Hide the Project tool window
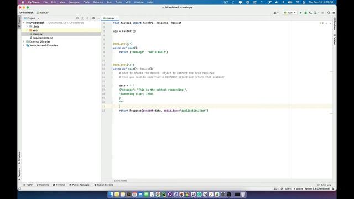 pos(98,18)
